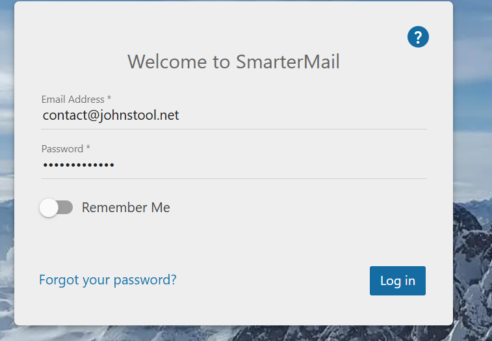Open the Forgot your password link
The width and height of the screenshot is (492, 341).
(108, 280)
